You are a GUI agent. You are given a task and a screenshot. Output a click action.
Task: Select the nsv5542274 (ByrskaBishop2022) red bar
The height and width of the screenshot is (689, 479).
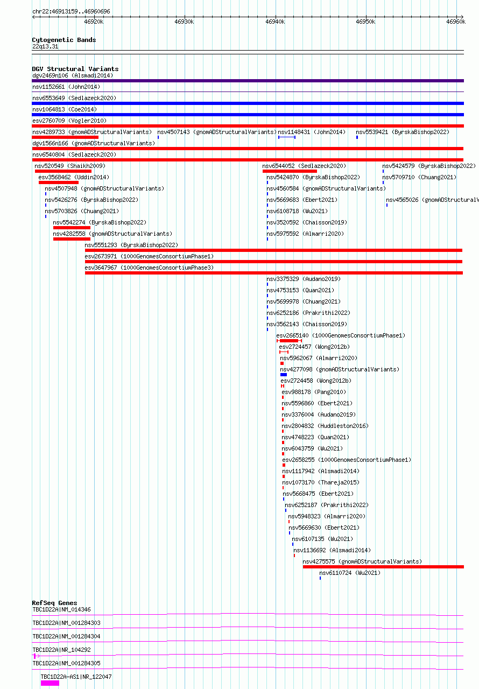pyautogui.click(x=72, y=228)
